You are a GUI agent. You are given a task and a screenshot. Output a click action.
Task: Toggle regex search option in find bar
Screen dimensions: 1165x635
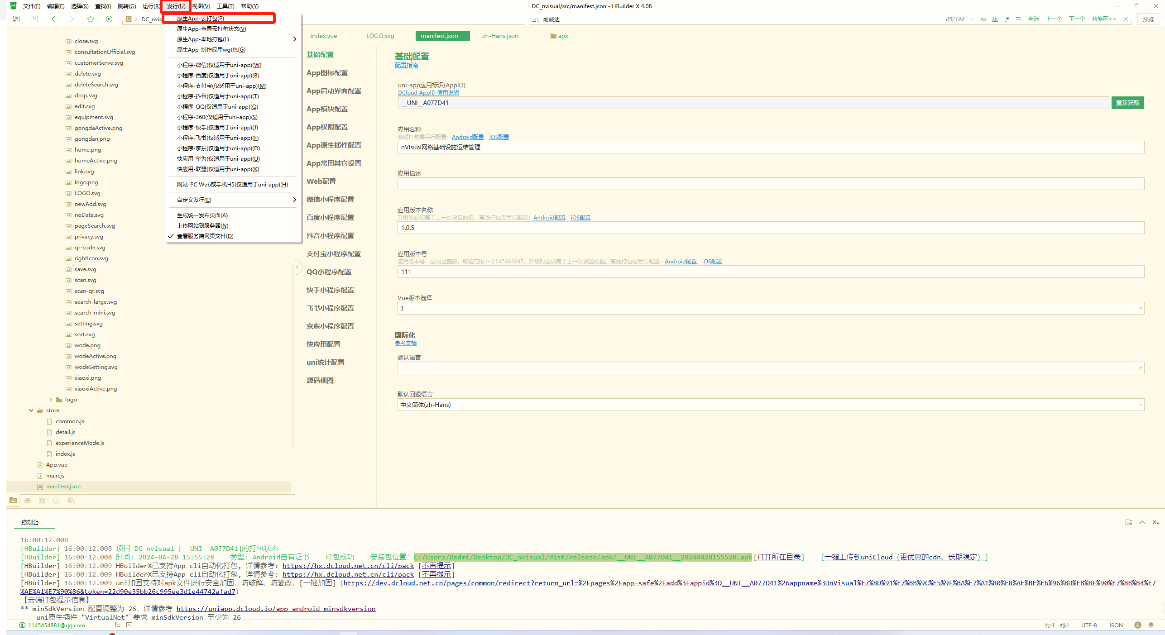pos(1007,19)
